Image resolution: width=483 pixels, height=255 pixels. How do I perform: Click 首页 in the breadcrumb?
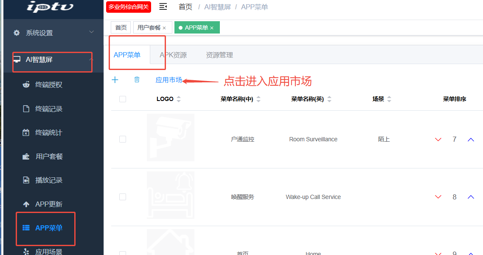click(x=185, y=7)
